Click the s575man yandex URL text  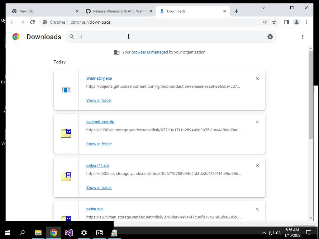[x=164, y=217]
